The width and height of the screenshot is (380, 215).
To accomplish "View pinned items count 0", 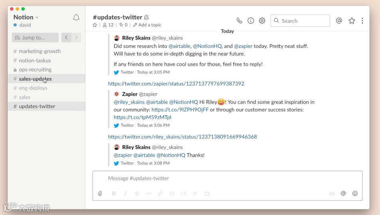I will (123, 25).
